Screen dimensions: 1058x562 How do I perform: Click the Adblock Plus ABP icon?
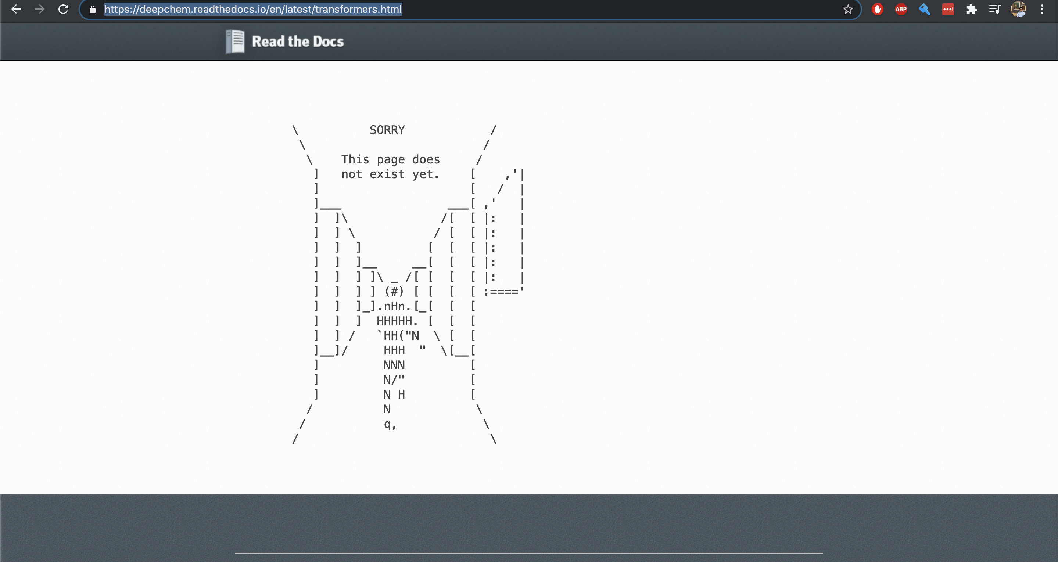pos(901,9)
